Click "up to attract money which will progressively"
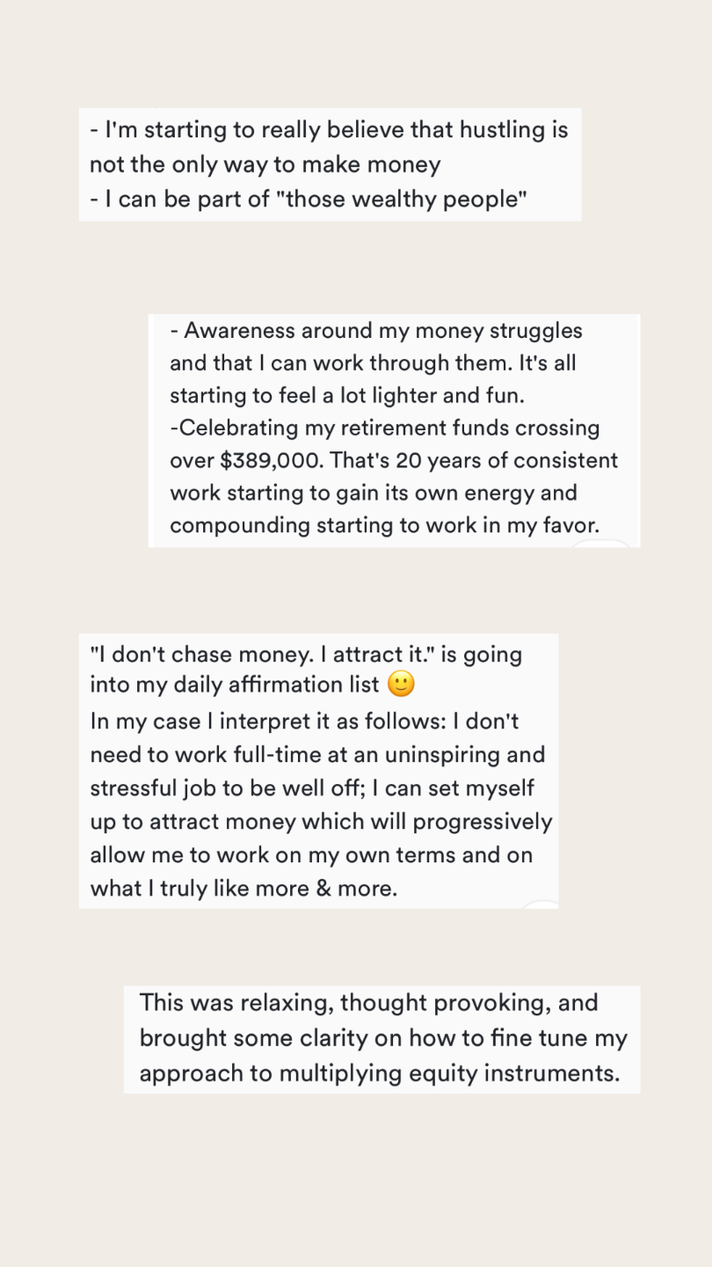This screenshot has width=712, height=1267. [x=321, y=822]
